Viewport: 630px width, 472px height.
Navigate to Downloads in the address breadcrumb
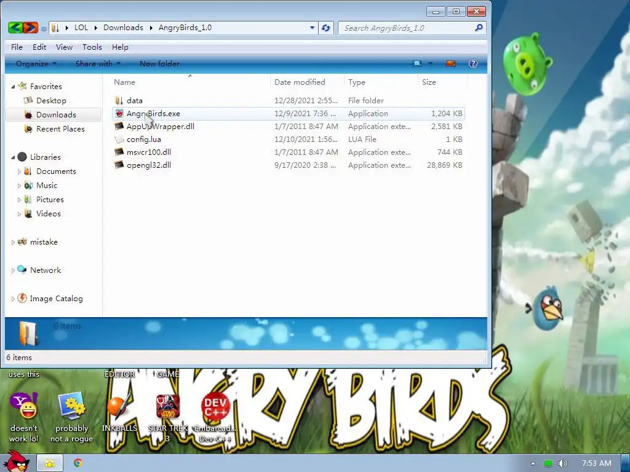point(123,27)
